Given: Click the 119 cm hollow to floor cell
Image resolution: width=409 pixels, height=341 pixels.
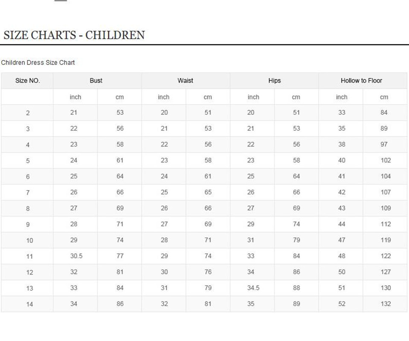Looking at the screenshot, I should point(386,240).
